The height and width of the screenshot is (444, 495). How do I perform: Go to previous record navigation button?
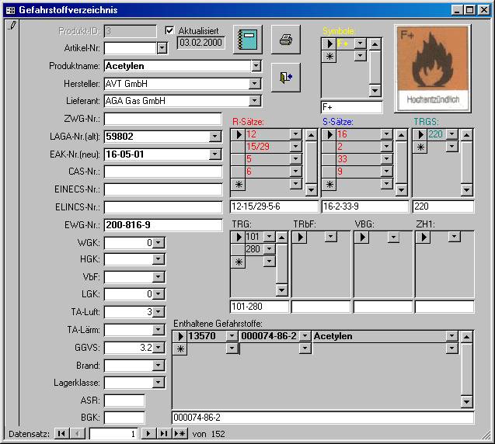click(78, 434)
